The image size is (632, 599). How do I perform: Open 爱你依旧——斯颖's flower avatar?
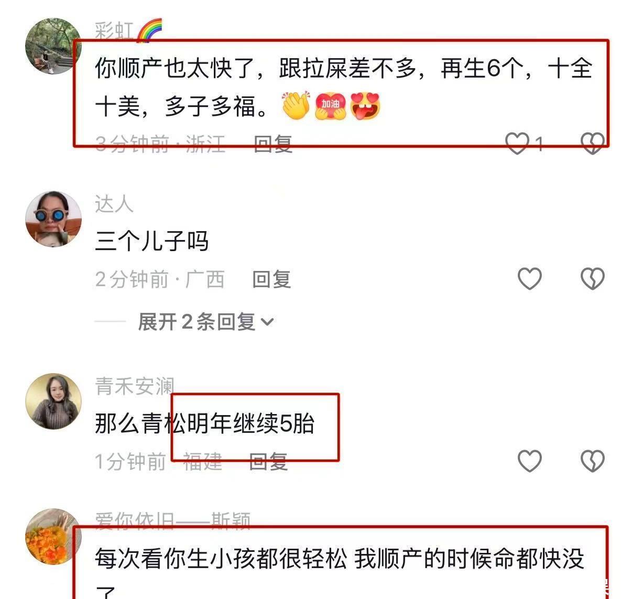tap(53, 537)
